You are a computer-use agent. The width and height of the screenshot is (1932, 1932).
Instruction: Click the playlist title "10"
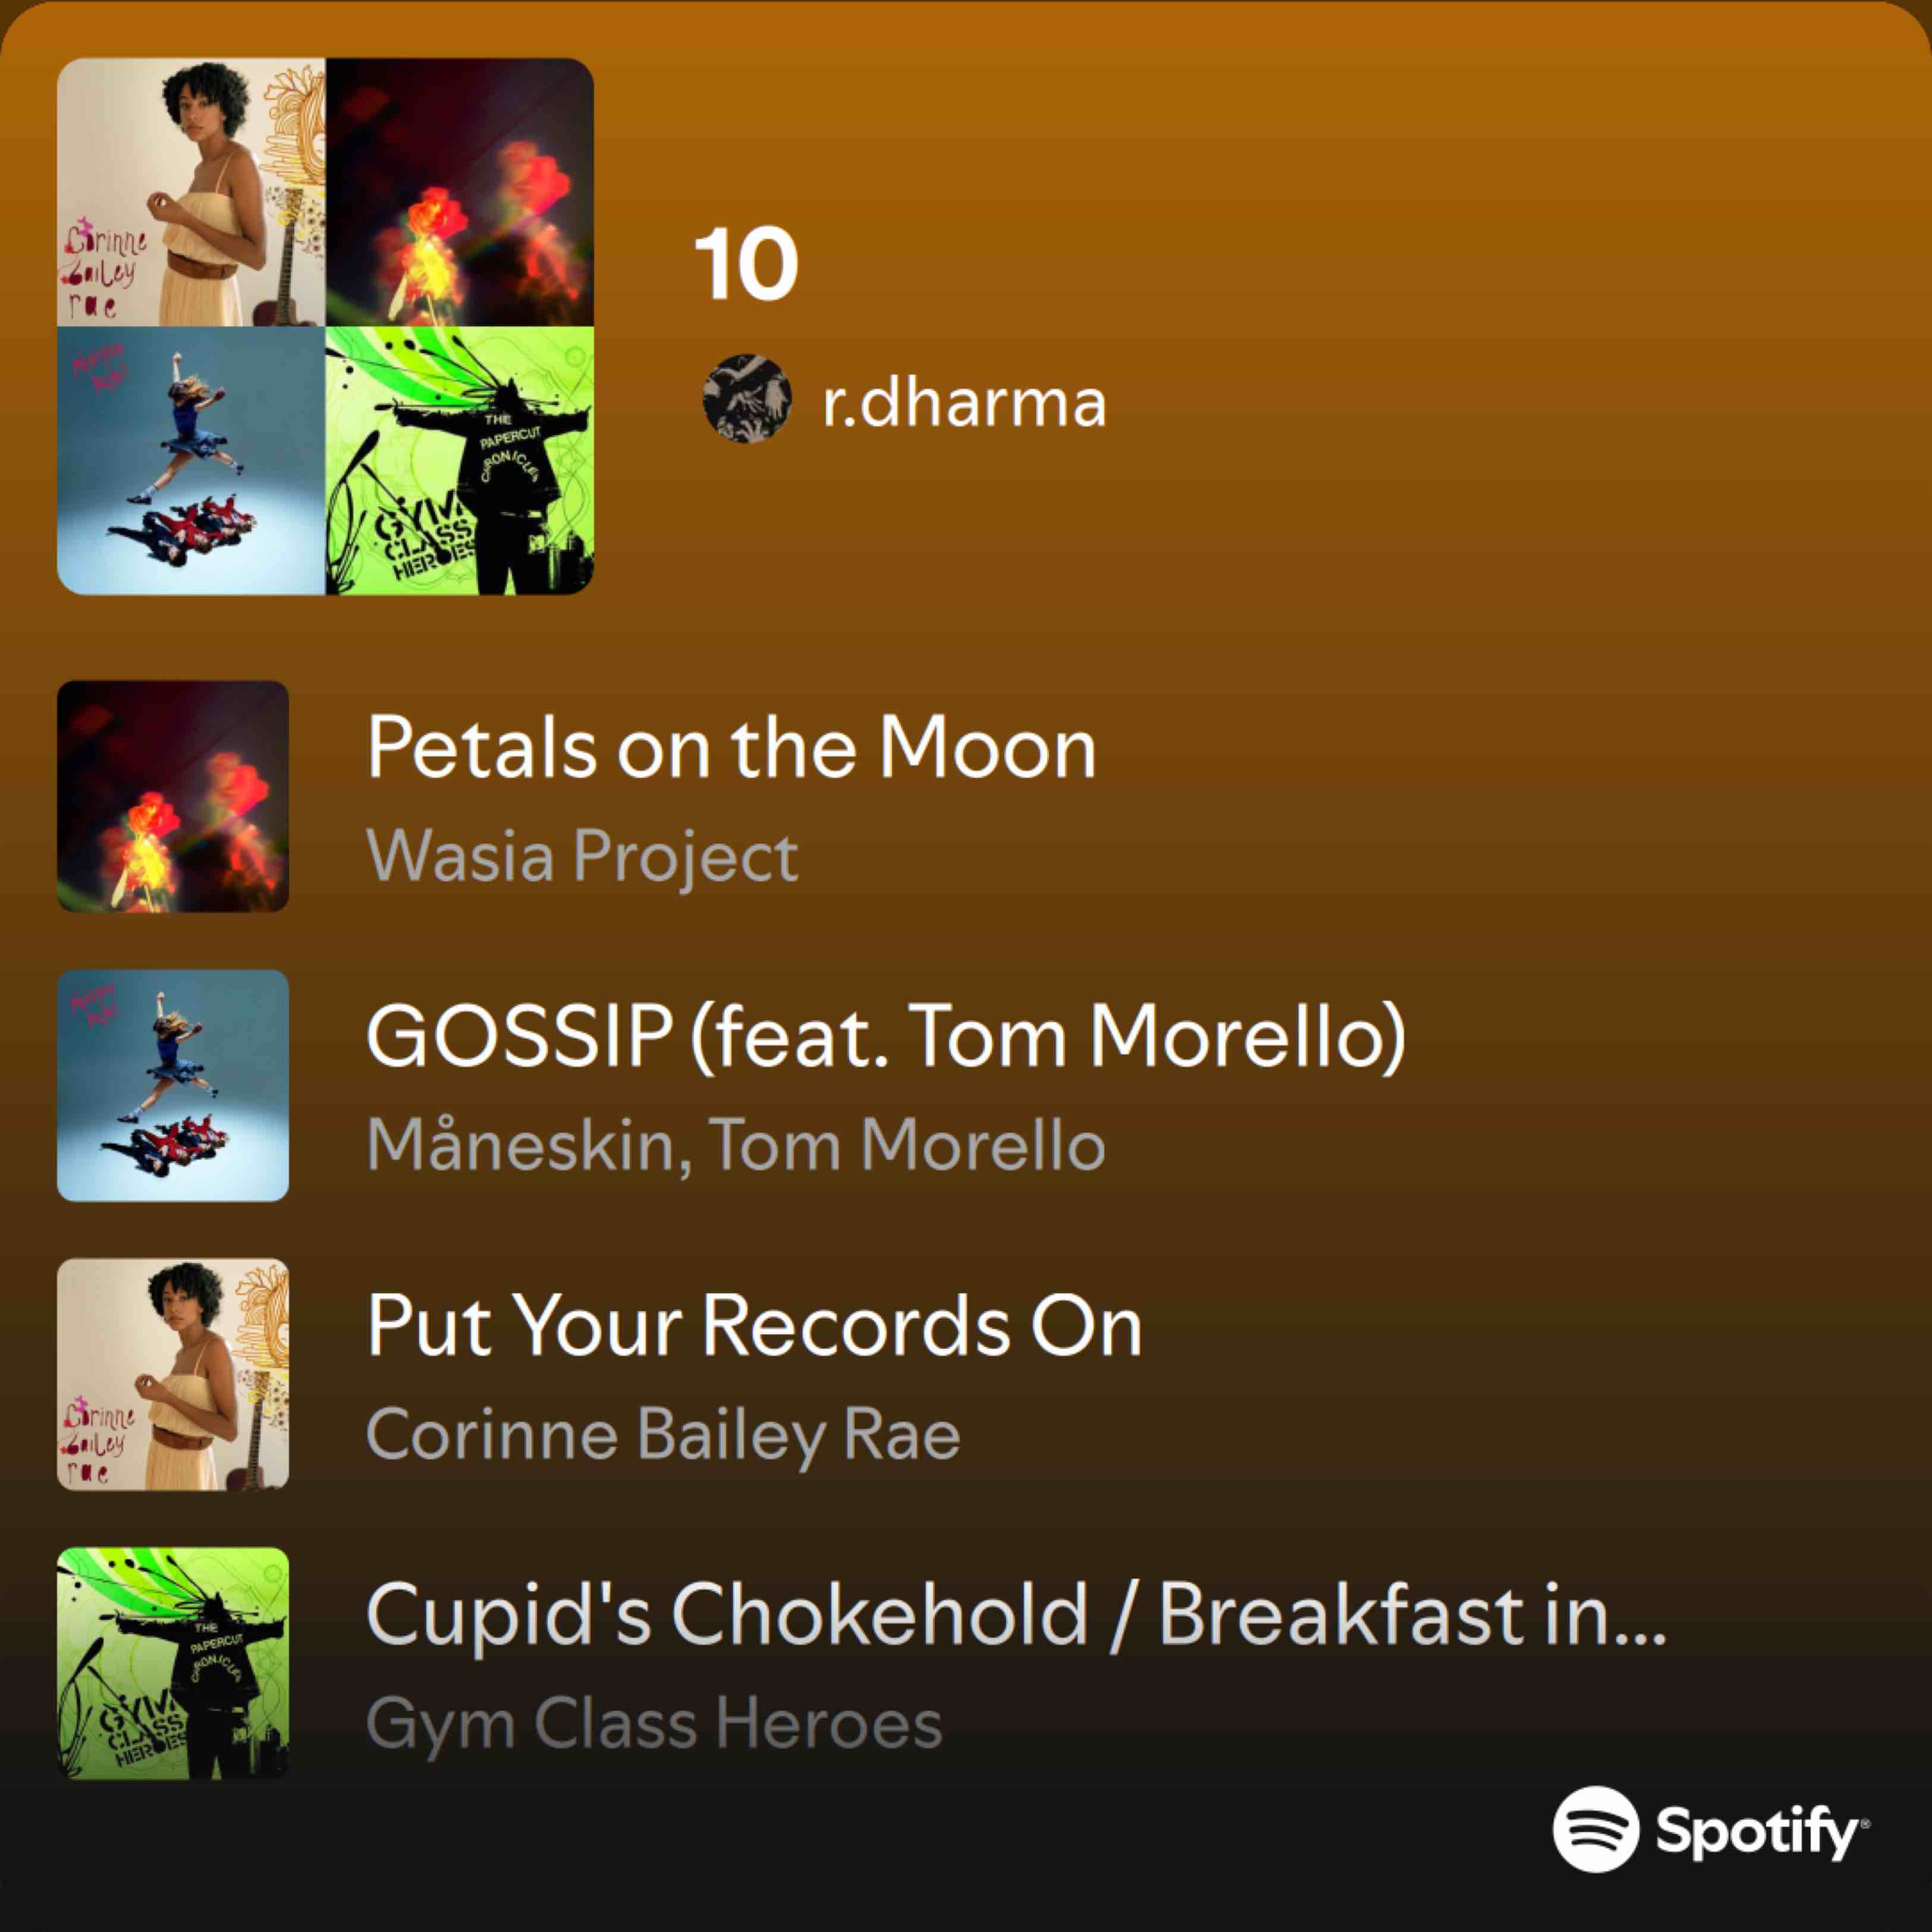coord(746,264)
